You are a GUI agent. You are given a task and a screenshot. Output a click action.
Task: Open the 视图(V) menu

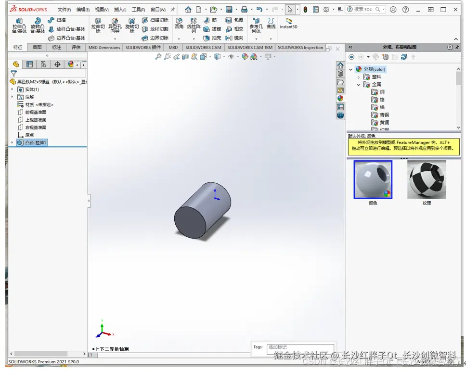tap(102, 10)
